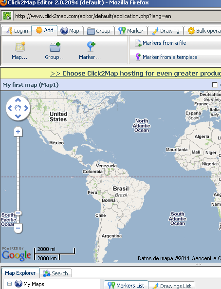Viewport: 221px width, 289px height.
Task: Click the My Maps globe icon
Action: (x=18, y=284)
